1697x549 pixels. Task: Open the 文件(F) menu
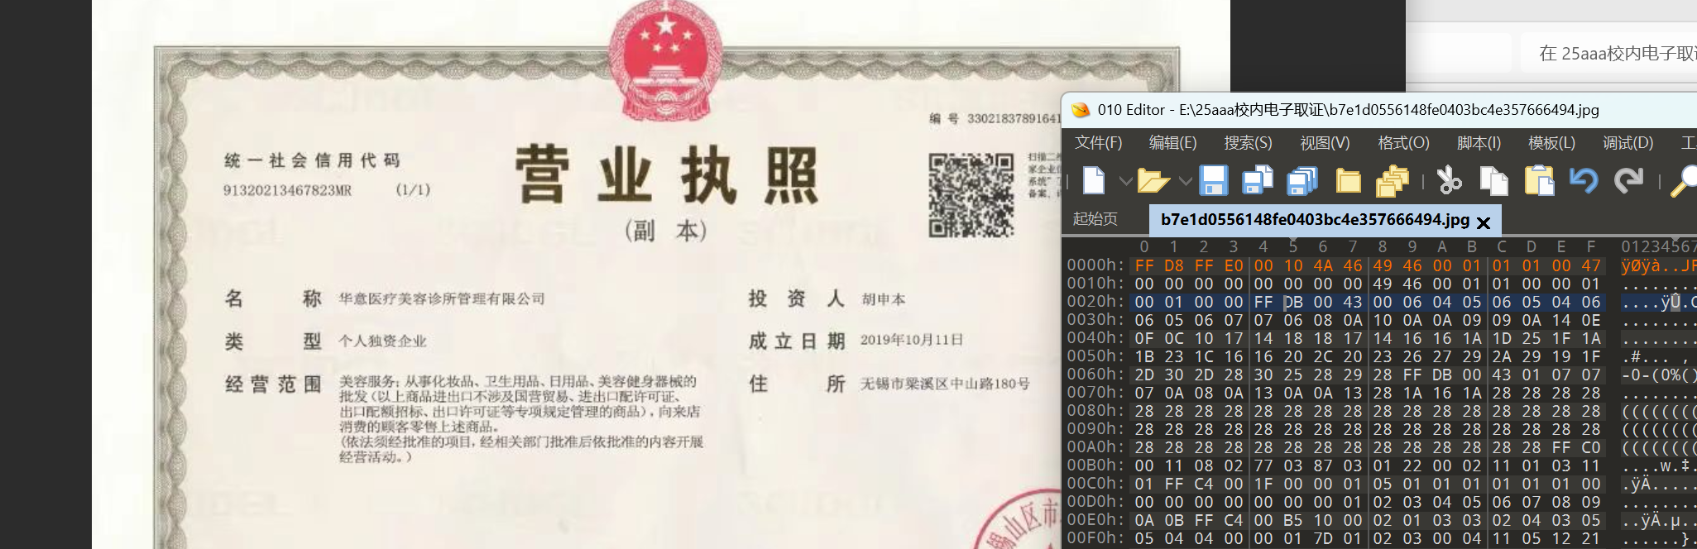click(1098, 143)
